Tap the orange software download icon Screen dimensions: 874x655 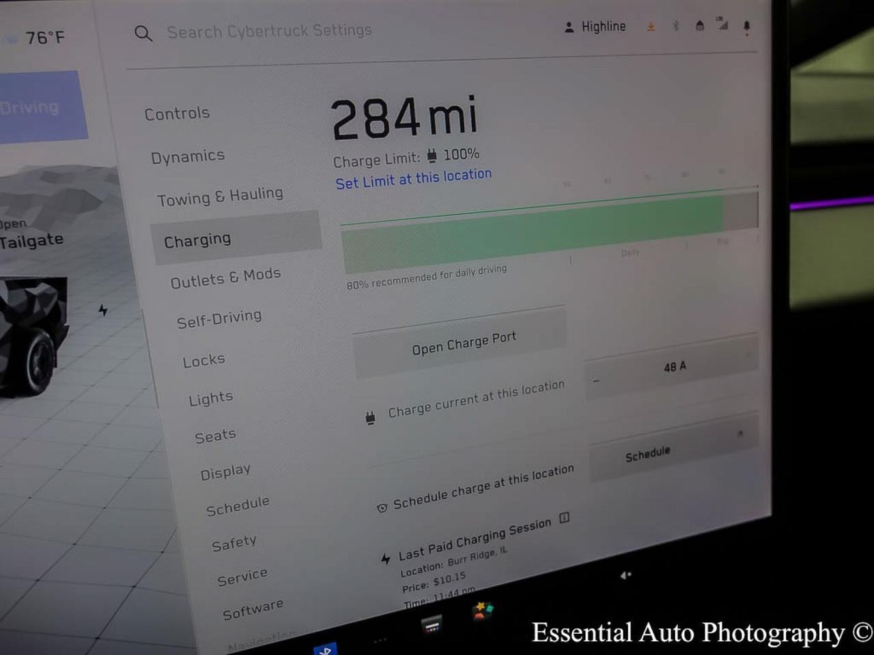[651, 27]
